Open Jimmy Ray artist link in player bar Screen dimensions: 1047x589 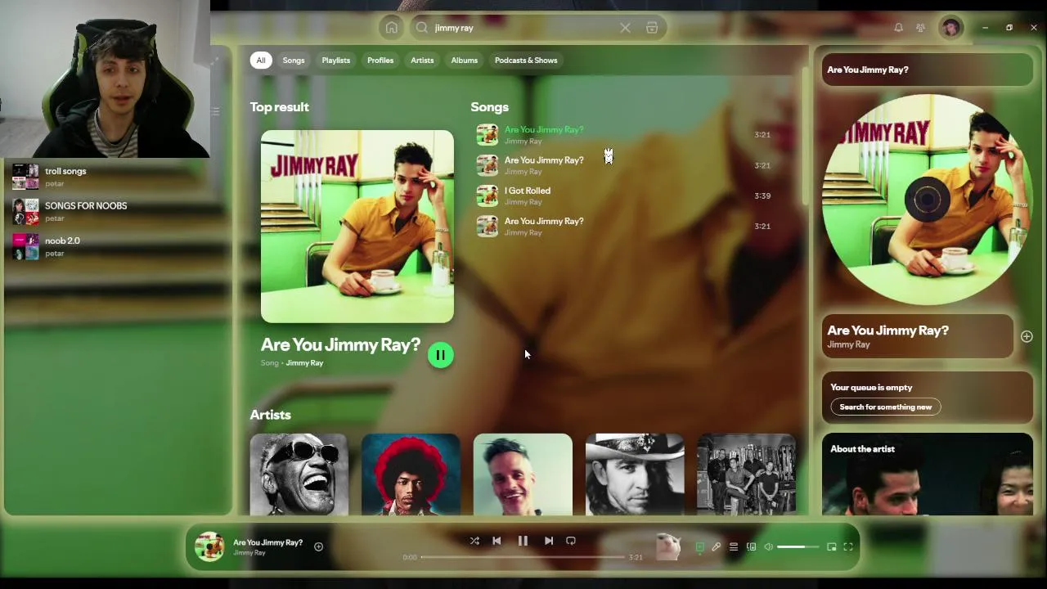(x=249, y=553)
